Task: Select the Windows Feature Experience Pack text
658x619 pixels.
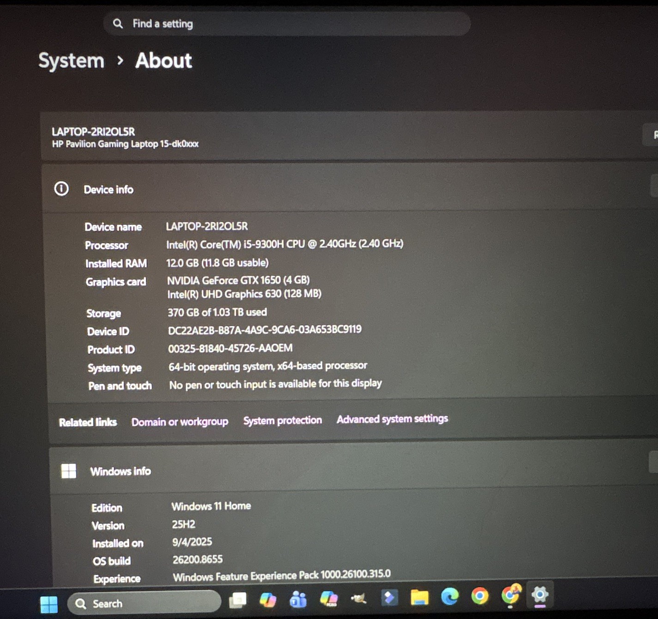Action: 282,575
